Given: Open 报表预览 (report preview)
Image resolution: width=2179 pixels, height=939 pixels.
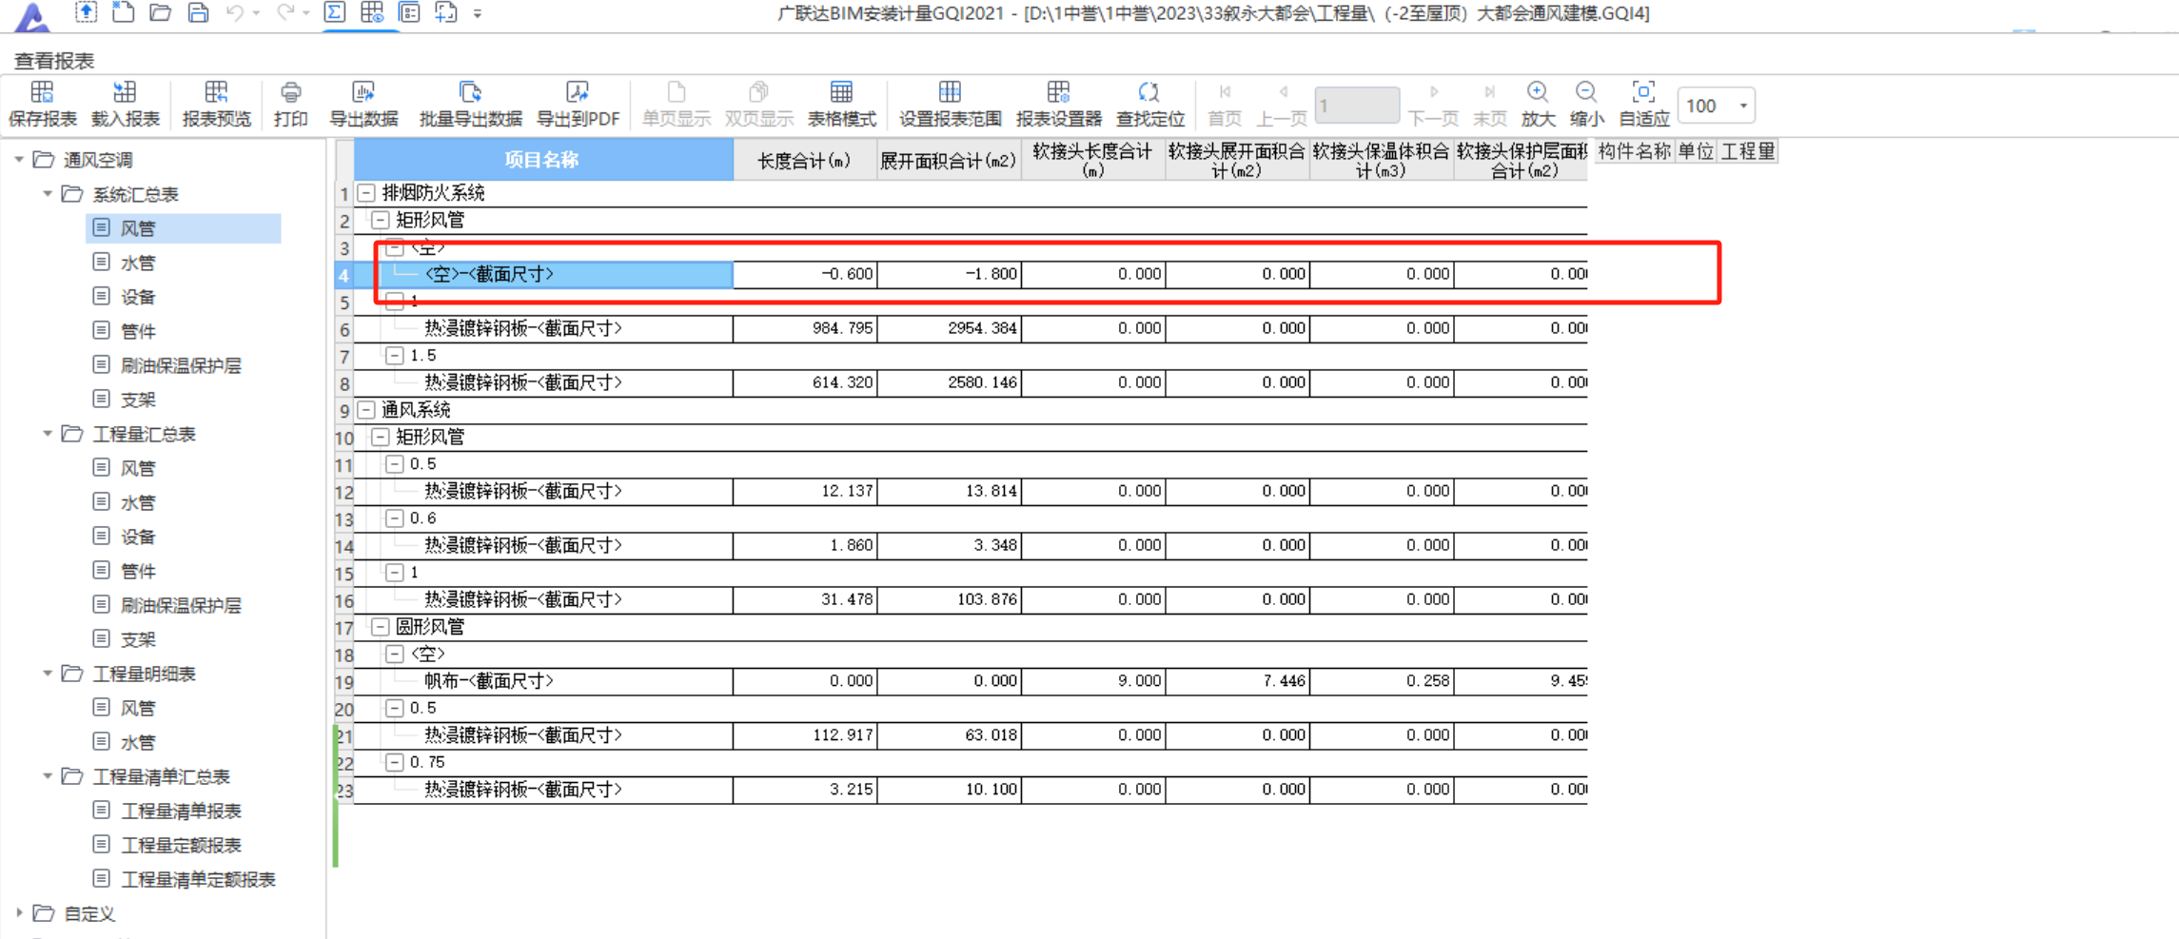Looking at the screenshot, I should tap(216, 104).
